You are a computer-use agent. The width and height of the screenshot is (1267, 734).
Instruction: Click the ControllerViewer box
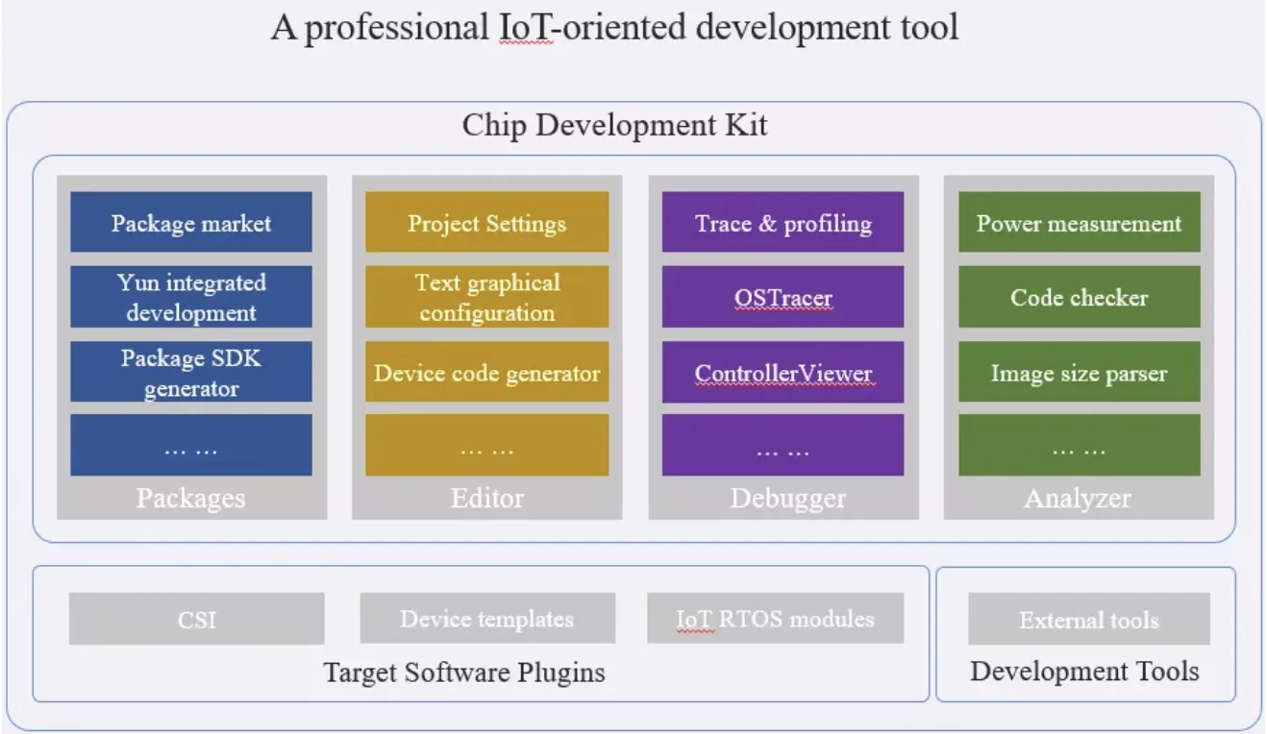pos(783,372)
